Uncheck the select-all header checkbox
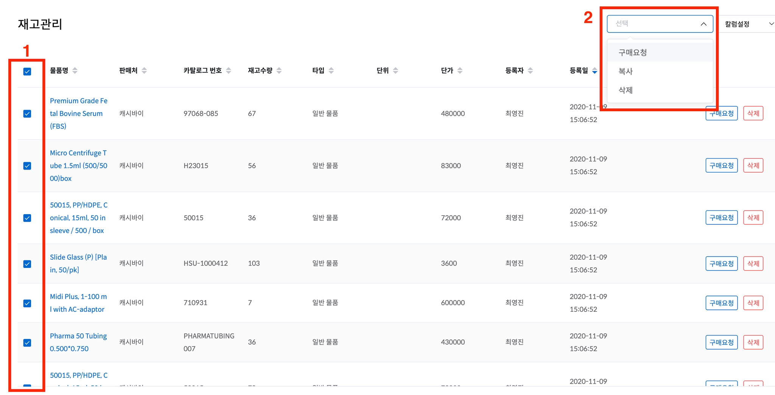 27,72
